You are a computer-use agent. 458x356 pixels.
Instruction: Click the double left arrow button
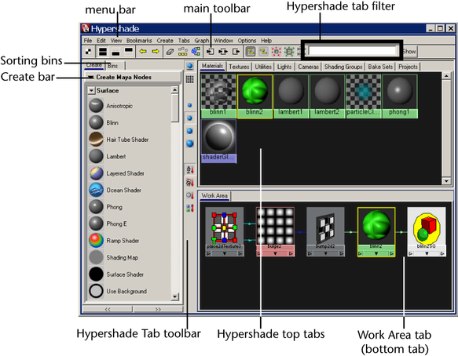108,309
